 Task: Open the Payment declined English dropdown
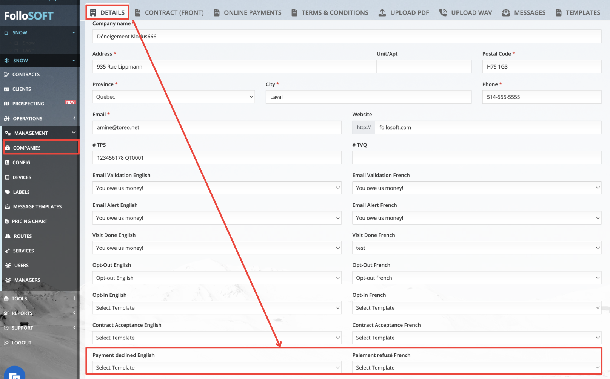(x=217, y=368)
